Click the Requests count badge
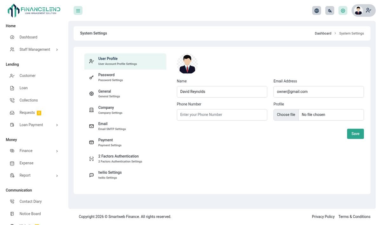 (39, 113)
